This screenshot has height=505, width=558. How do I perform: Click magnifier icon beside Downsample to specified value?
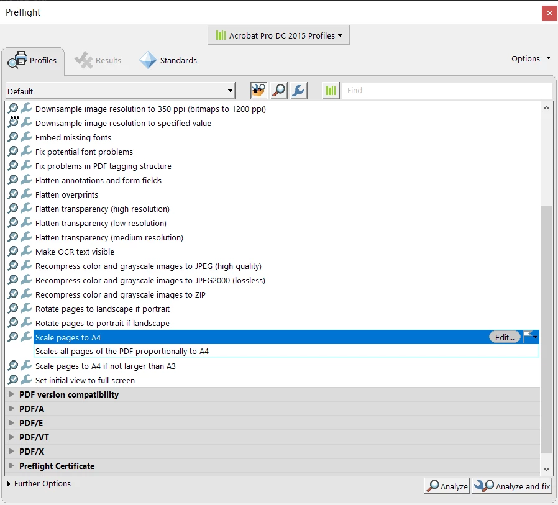click(x=13, y=122)
